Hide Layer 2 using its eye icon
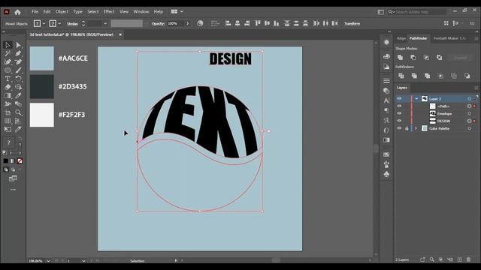 tap(399, 98)
